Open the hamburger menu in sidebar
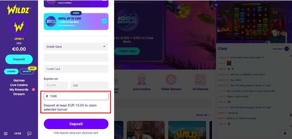Image resolution: width=292 pixels, height=139 pixels. (6, 133)
